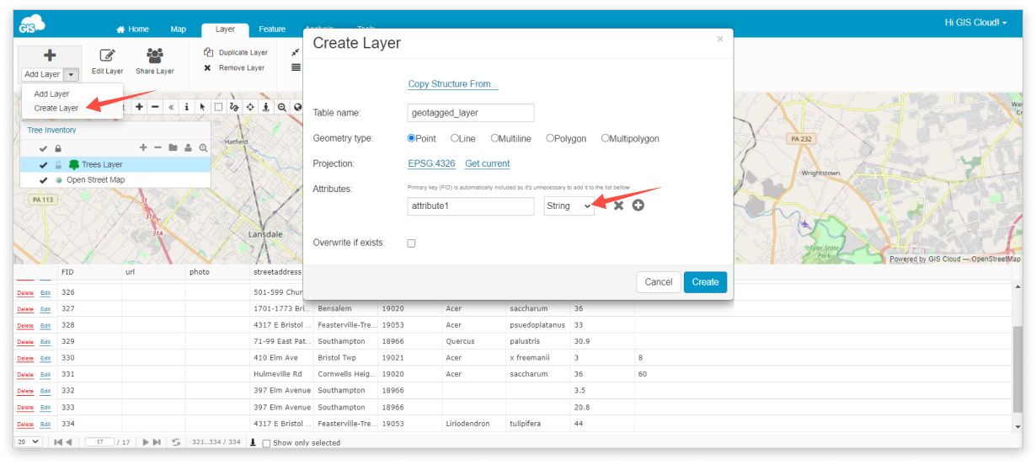Click the attribute1 name input field
The height and width of the screenshot is (465, 1036).
tap(471, 206)
